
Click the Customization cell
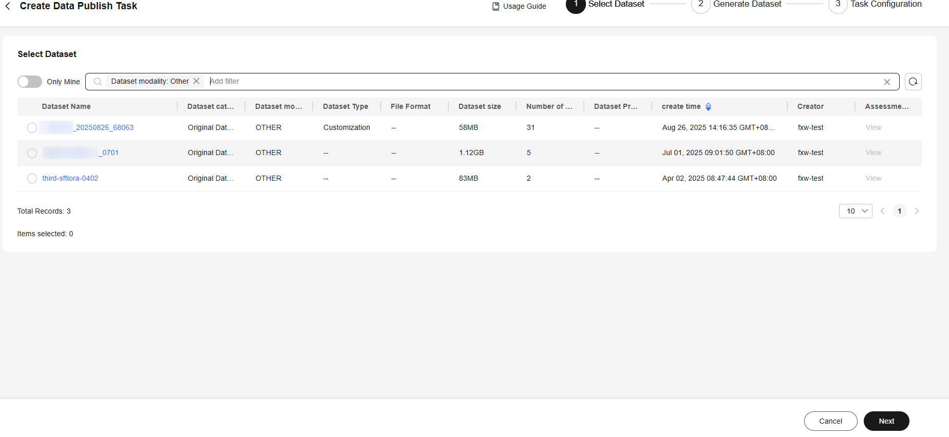coord(347,127)
